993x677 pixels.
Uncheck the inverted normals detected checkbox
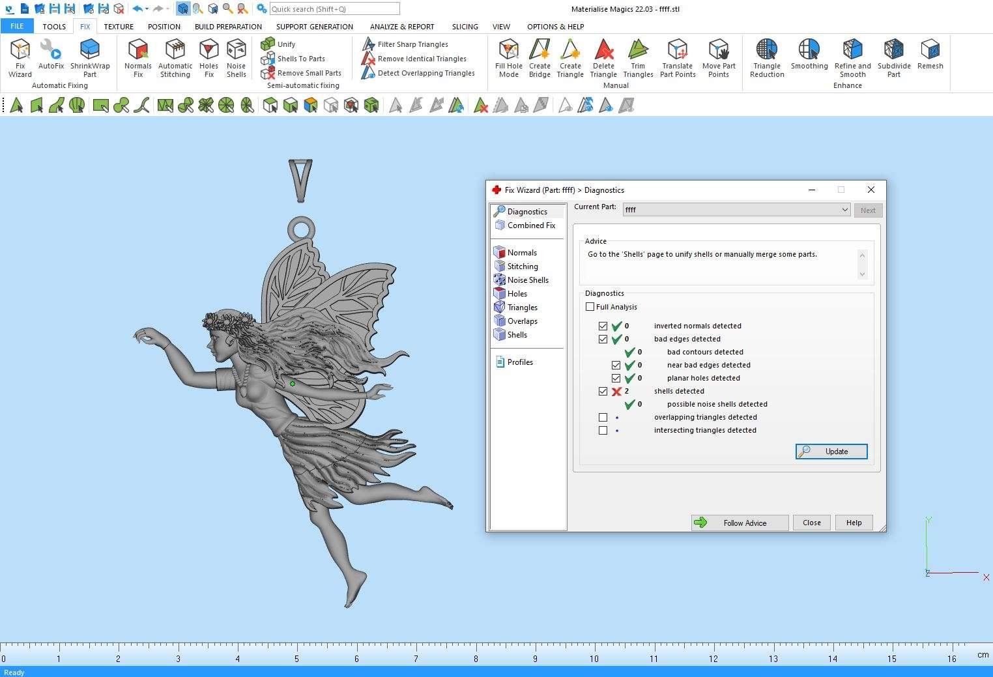click(x=603, y=326)
